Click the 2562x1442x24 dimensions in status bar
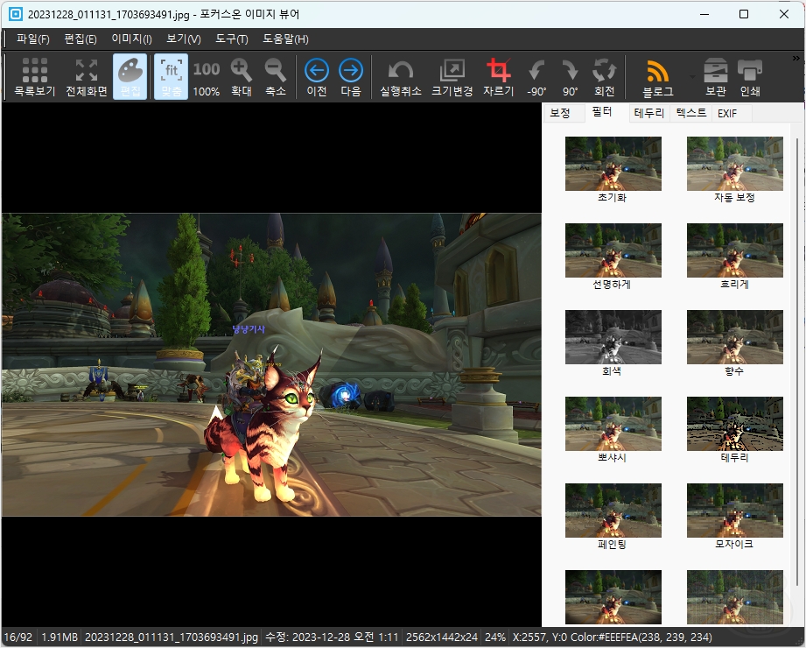Viewport: 806px width, 648px height. point(442,637)
